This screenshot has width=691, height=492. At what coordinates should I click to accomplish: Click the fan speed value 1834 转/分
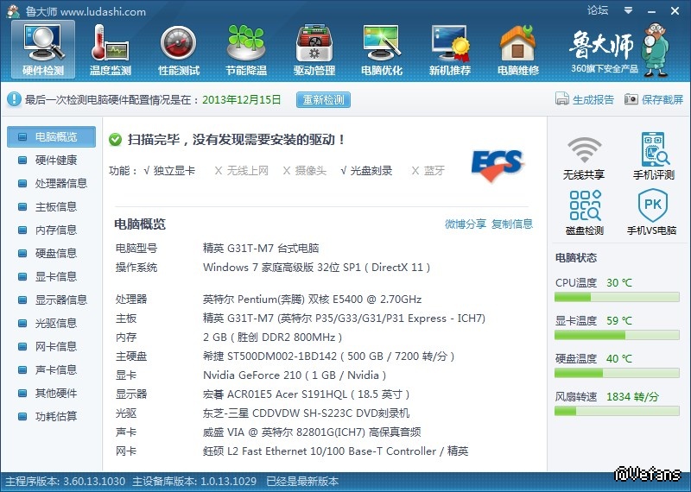(632, 397)
